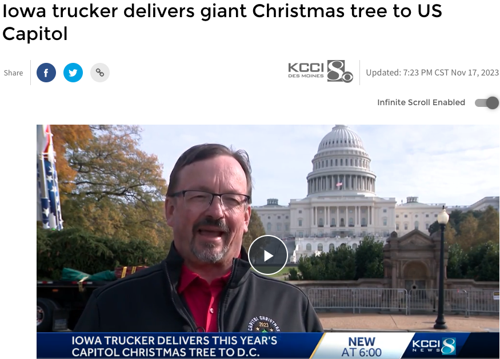Copy the article link with chain icon
500x359 pixels.
coord(100,73)
